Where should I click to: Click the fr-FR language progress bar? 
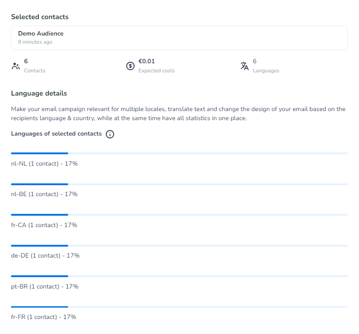(179, 307)
